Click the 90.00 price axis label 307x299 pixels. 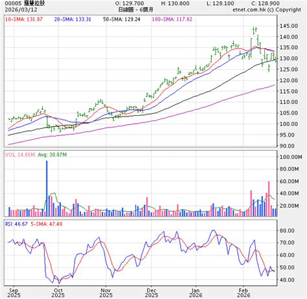pyautogui.click(x=287, y=146)
